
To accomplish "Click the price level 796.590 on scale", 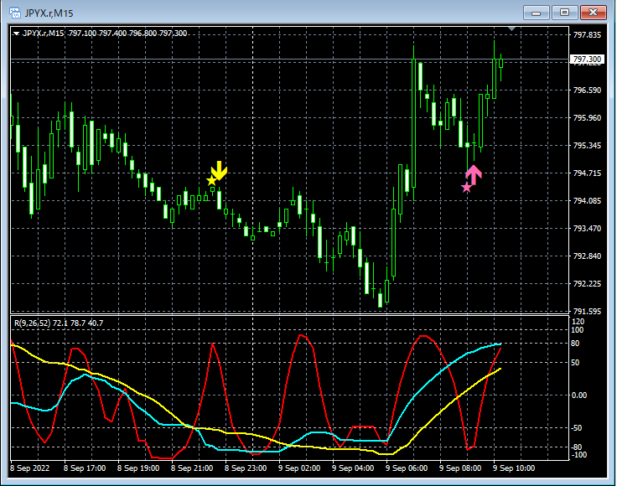I will tap(587, 90).
